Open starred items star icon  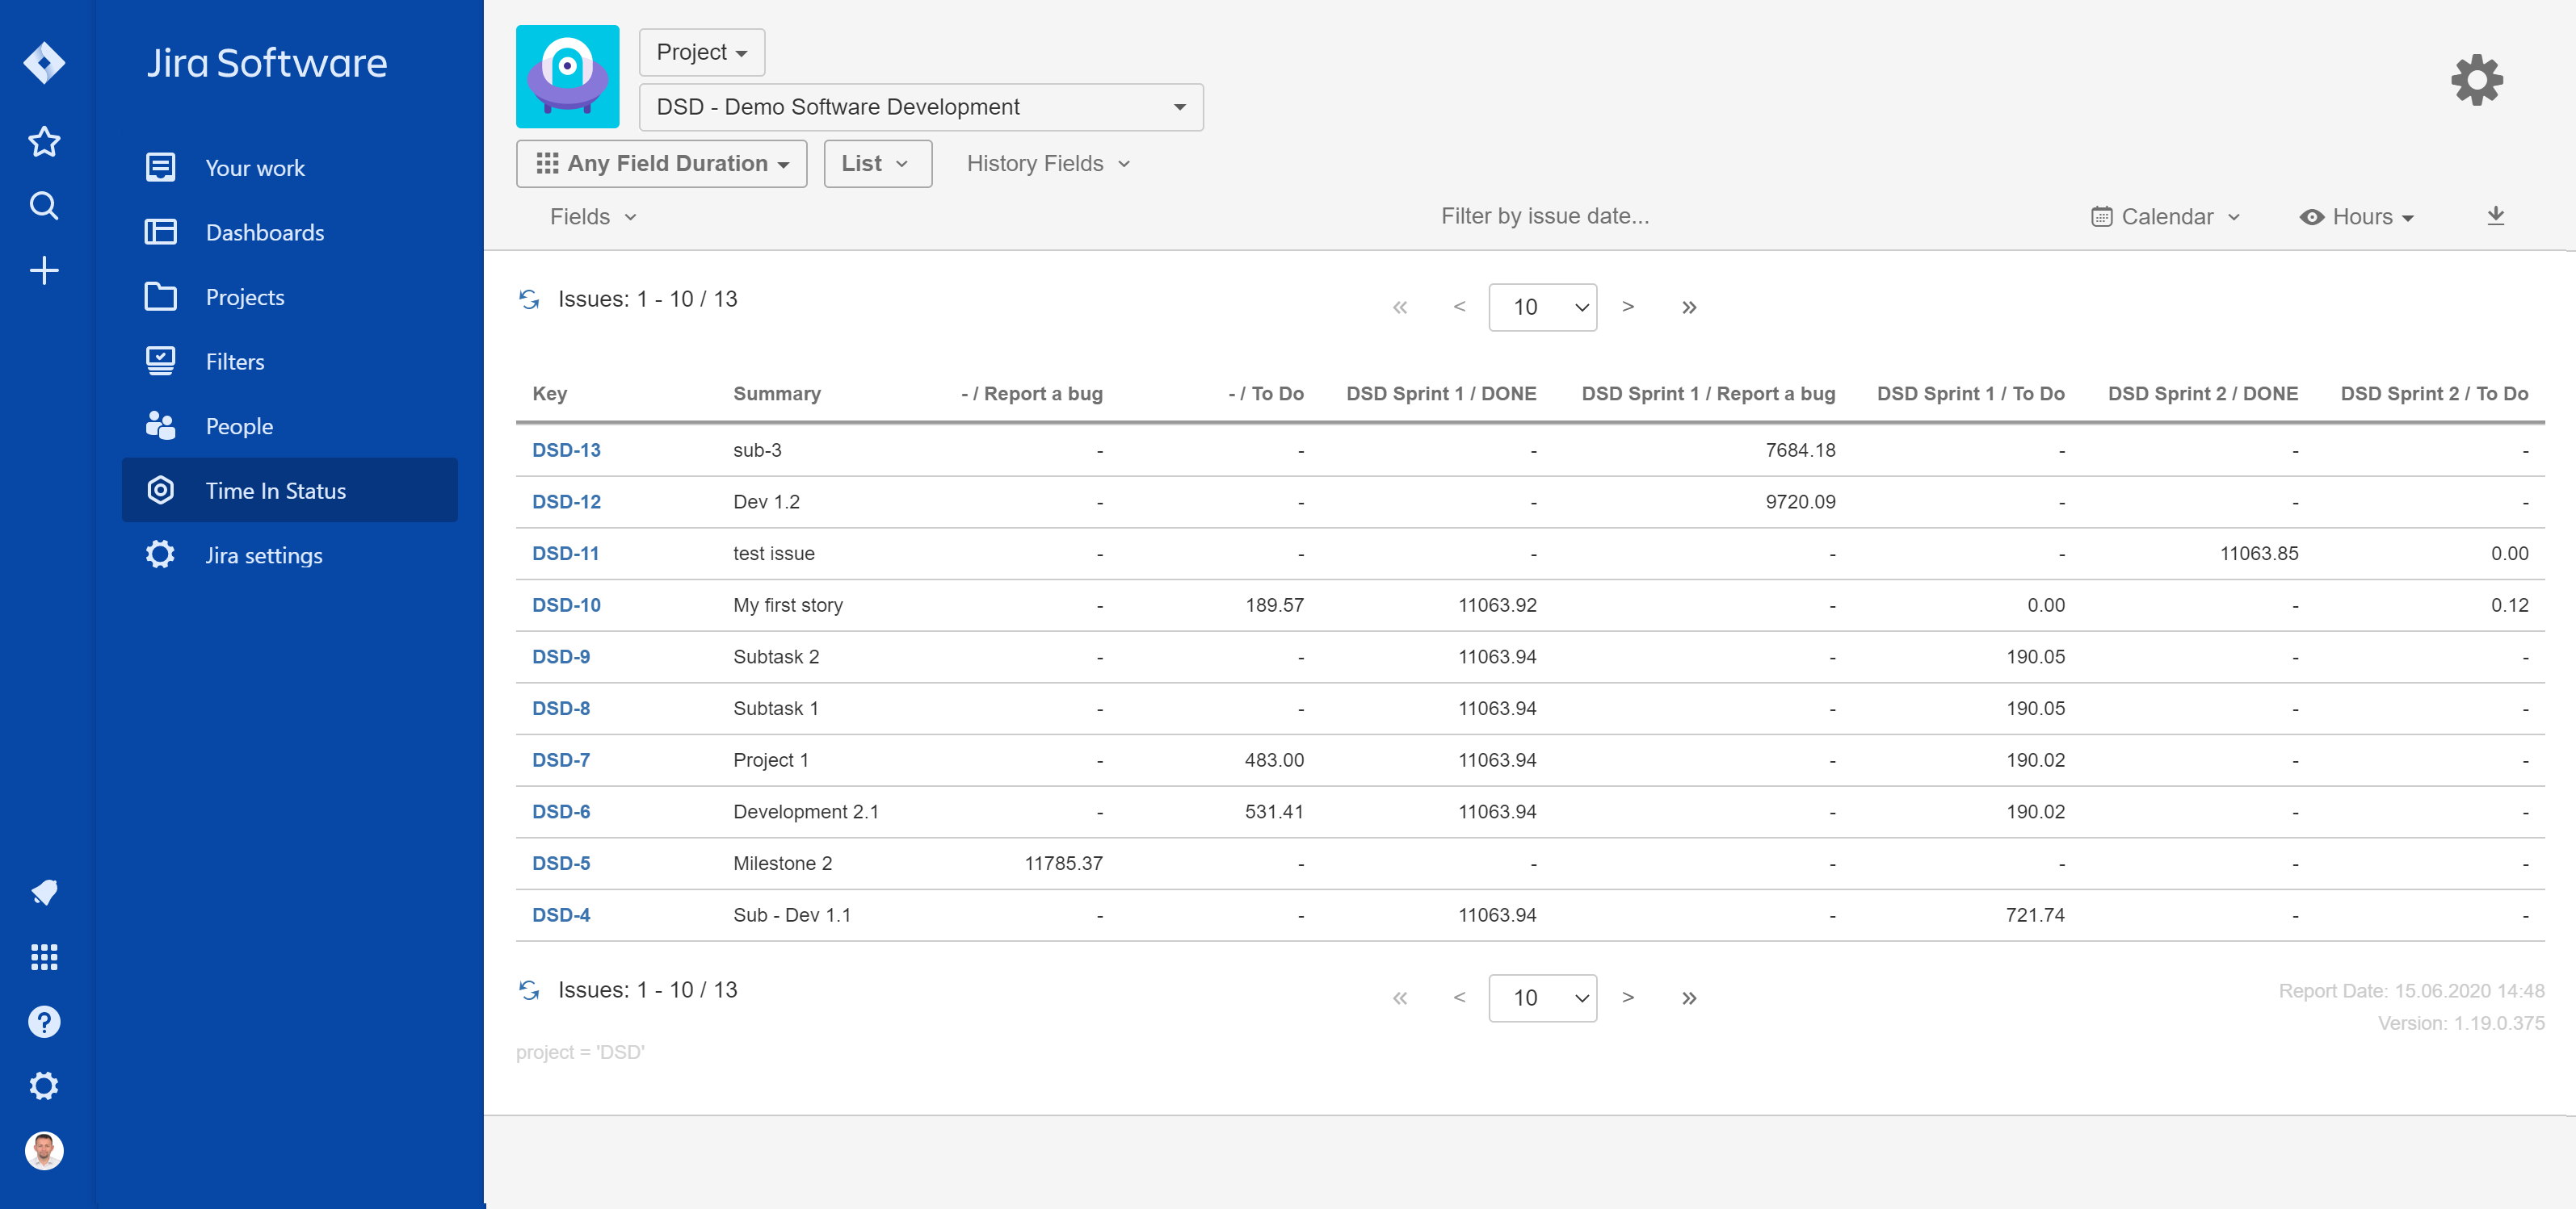(44, 142)
